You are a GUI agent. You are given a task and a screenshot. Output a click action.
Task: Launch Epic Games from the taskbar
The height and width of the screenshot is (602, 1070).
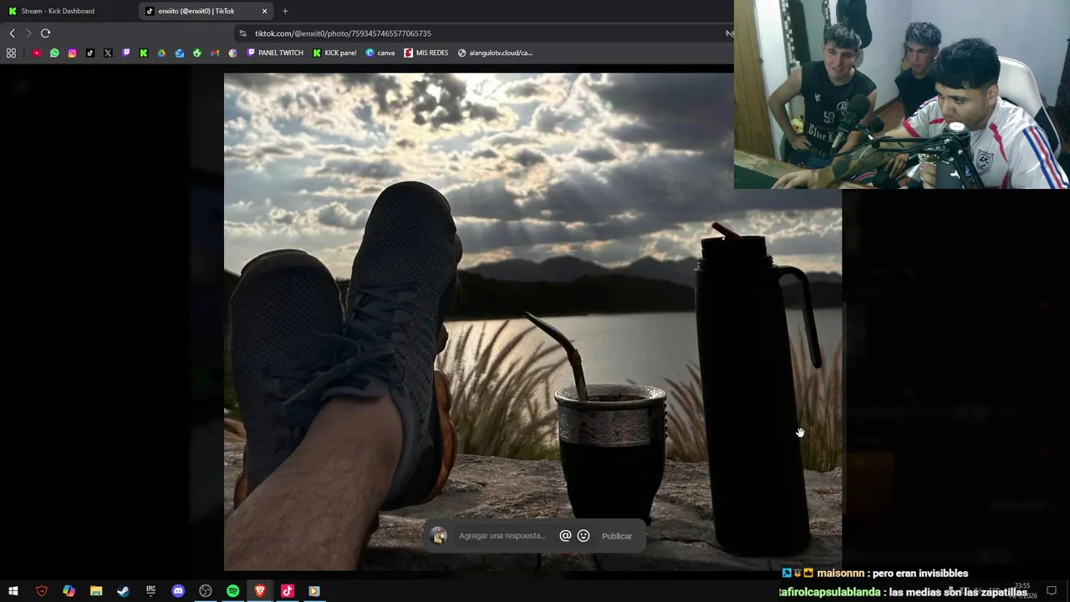point(150,591)
